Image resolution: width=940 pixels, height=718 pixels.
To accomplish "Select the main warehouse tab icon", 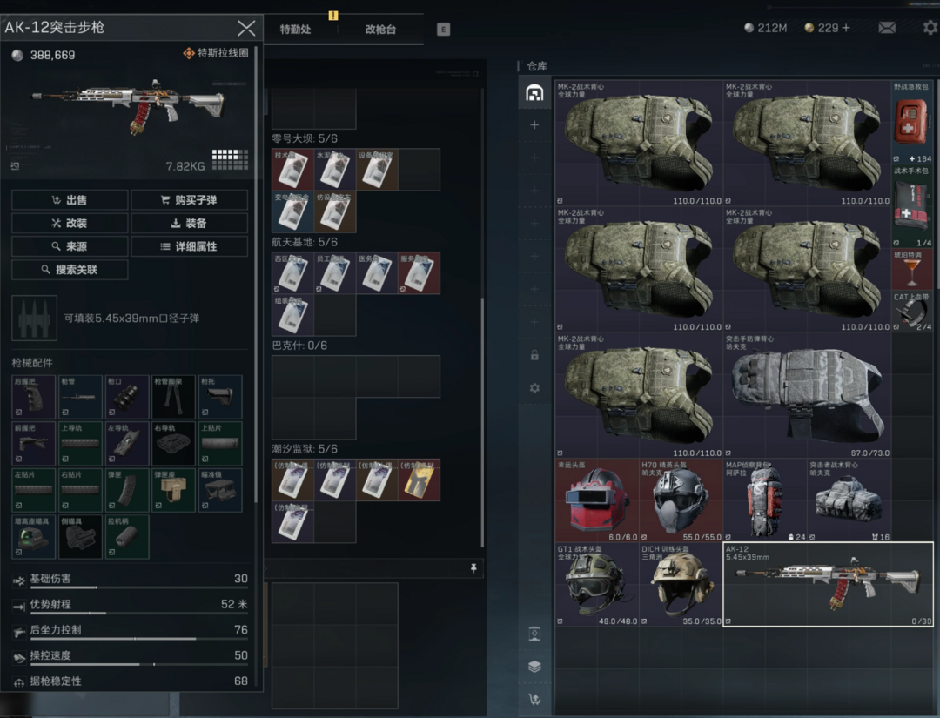I will pos(534,93).
